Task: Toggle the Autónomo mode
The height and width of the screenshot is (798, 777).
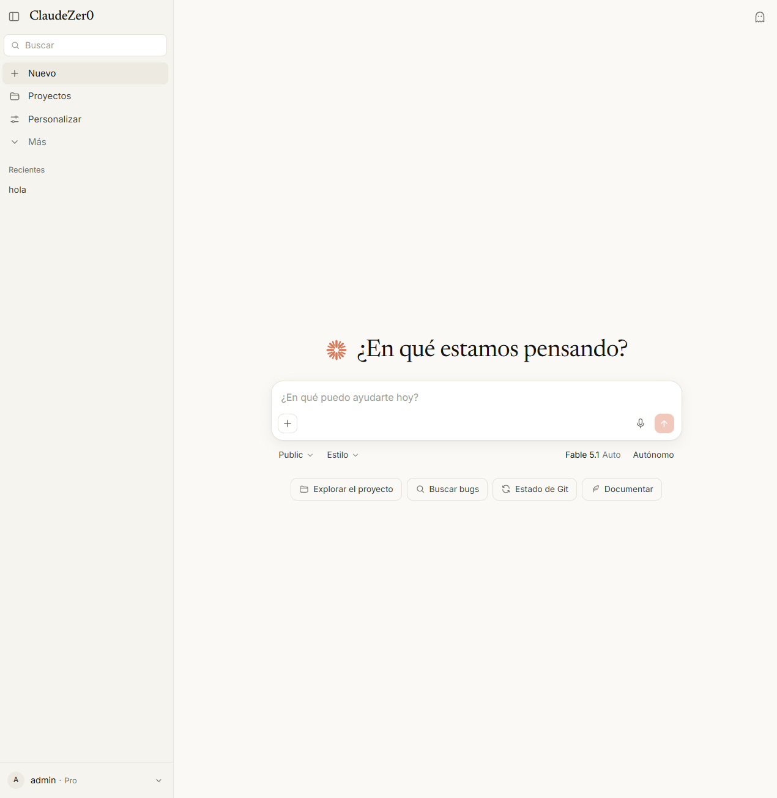Action: [653, 455]
